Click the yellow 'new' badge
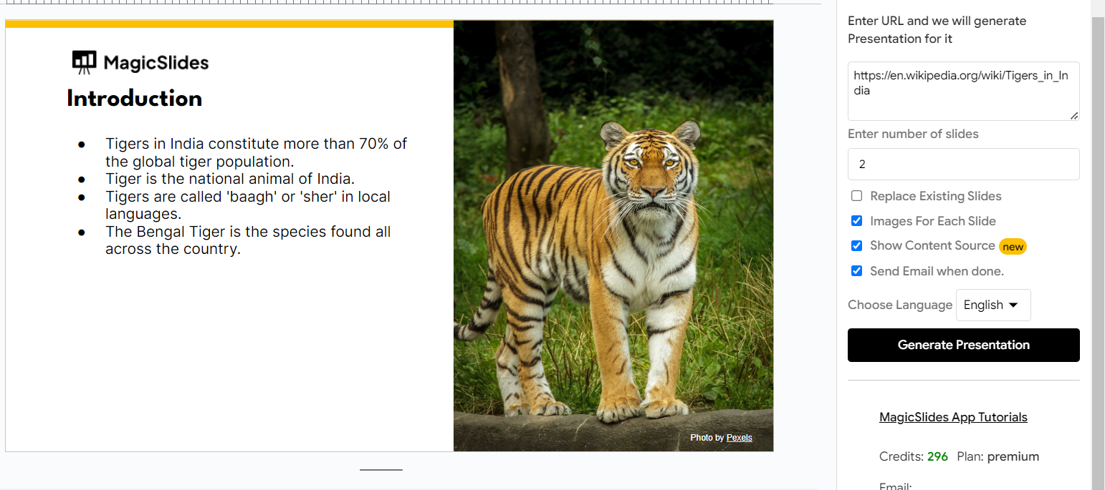This screenshot has width=1105, height=490. click(x=1013, y=246)
